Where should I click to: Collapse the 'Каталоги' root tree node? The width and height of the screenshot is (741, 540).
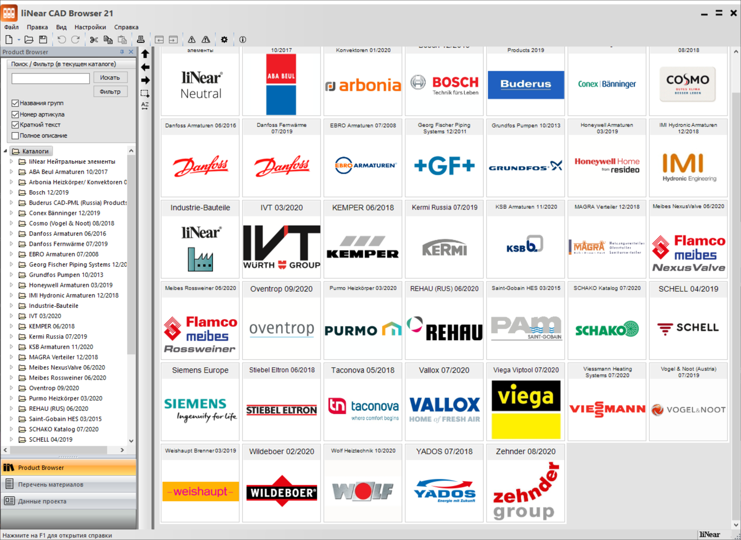5,151
